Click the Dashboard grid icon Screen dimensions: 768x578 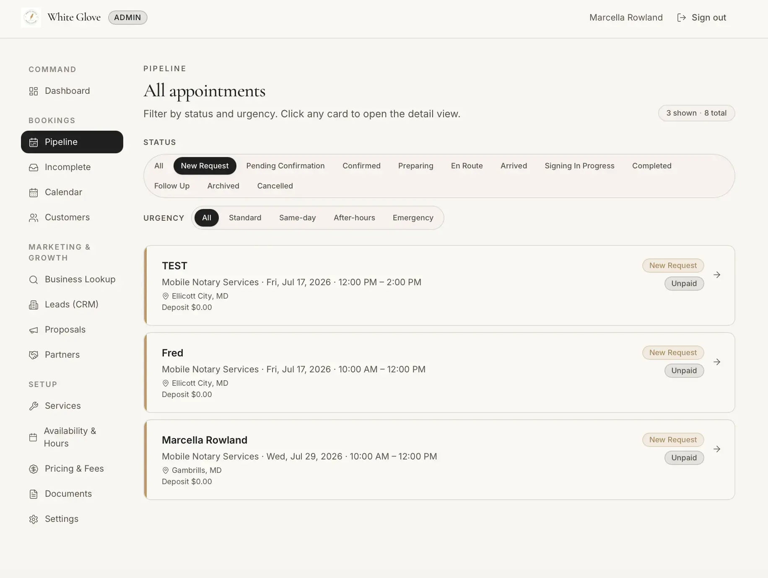tap(34, 91)
